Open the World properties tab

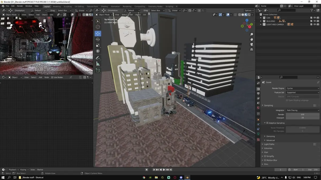(258, 108)
